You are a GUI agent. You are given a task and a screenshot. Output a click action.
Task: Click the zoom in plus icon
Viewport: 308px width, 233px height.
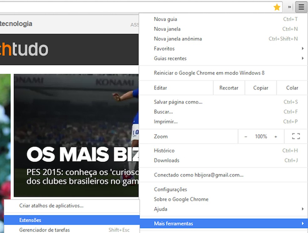[x=276, y=136]
